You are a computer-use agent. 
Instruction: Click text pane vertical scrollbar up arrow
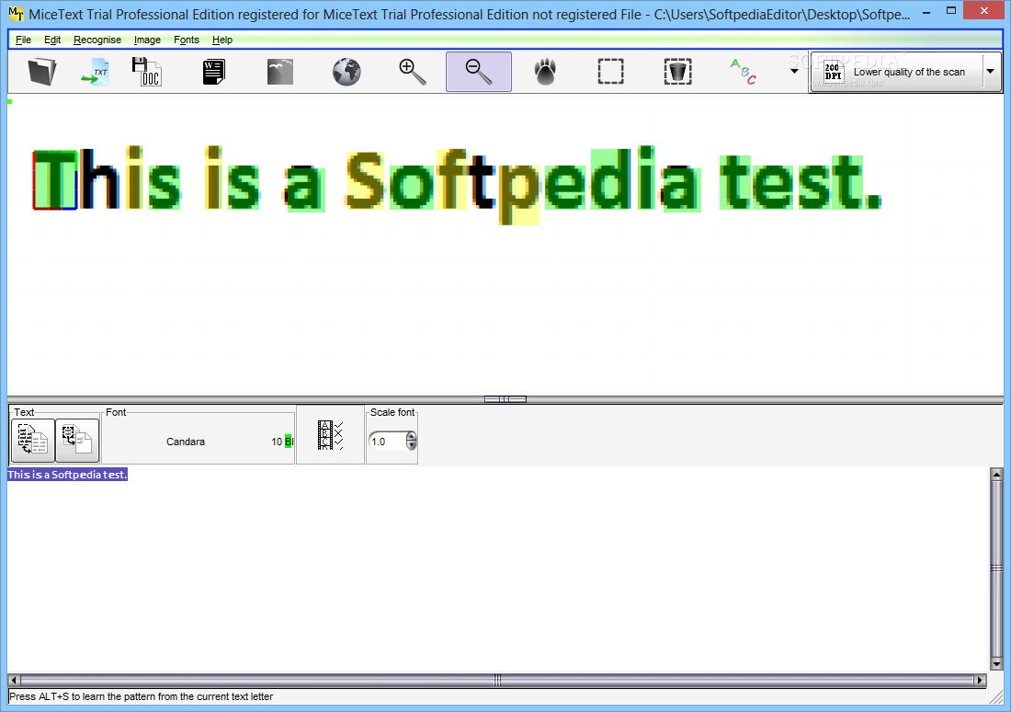tap(997, 475)
